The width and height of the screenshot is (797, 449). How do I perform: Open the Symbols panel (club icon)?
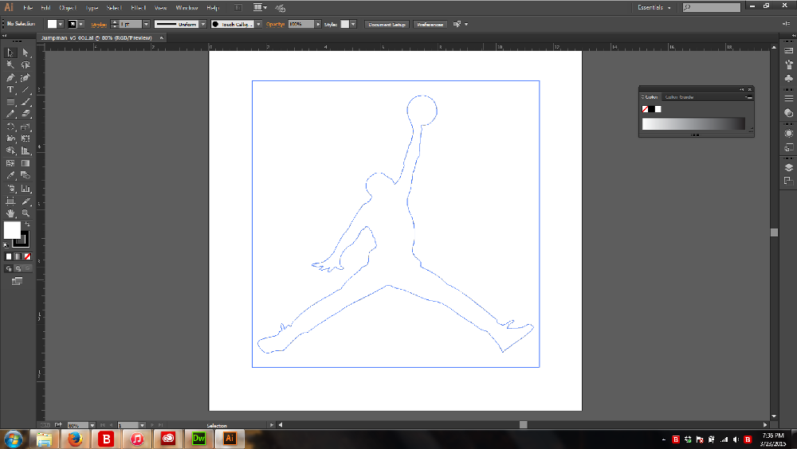(x=788, y=79)
